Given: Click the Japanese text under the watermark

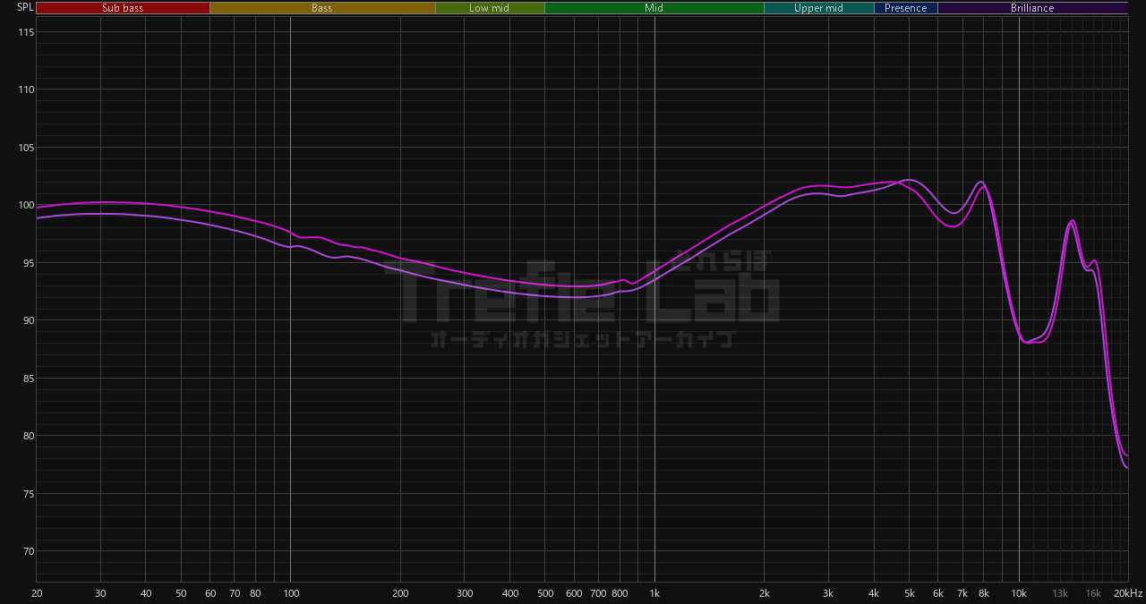Looking at the screenshot, I should [582, 340].
